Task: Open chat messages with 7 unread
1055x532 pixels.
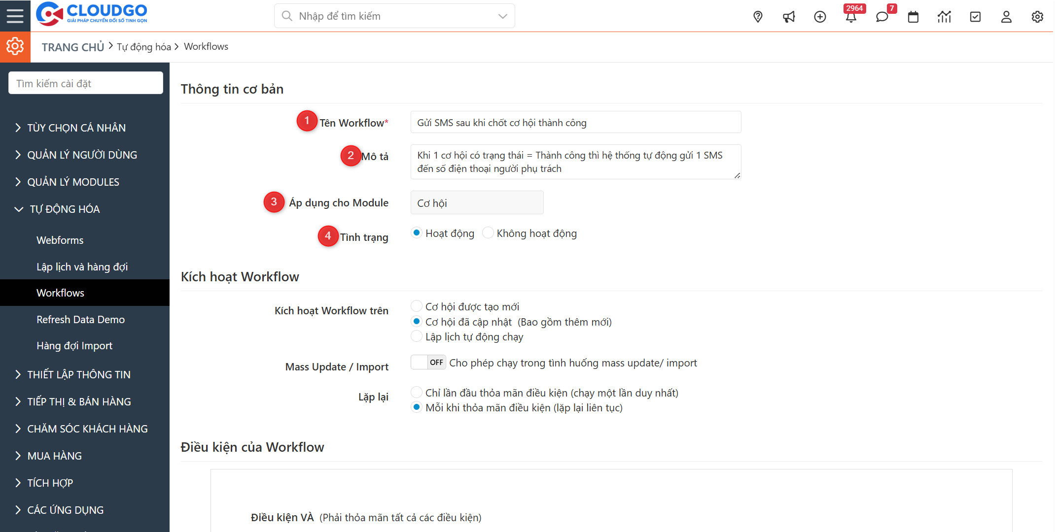Action: [x=882, y=16]
